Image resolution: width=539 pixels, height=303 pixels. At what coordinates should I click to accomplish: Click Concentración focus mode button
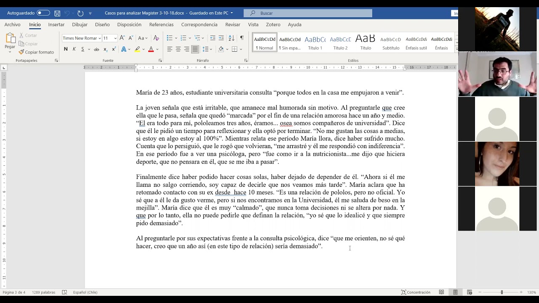tap(416, 292)
